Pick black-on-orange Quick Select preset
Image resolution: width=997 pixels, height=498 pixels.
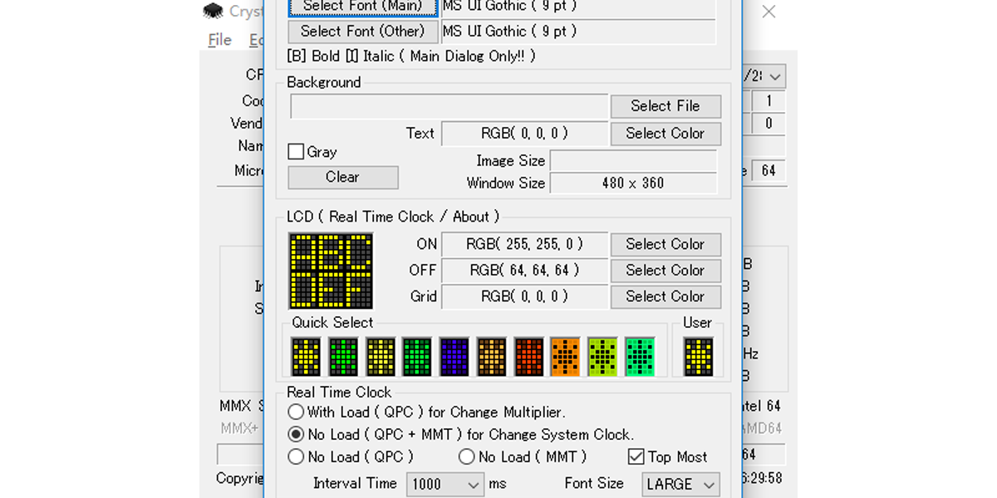tap(565, 356)
